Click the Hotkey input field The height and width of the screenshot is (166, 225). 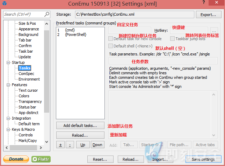(189, 30)
